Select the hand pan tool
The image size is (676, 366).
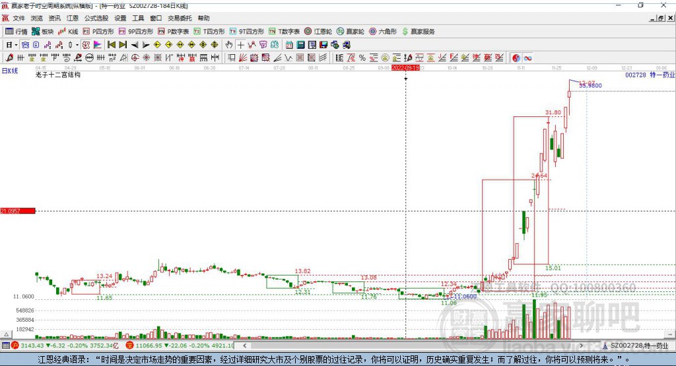click(228, 44)
